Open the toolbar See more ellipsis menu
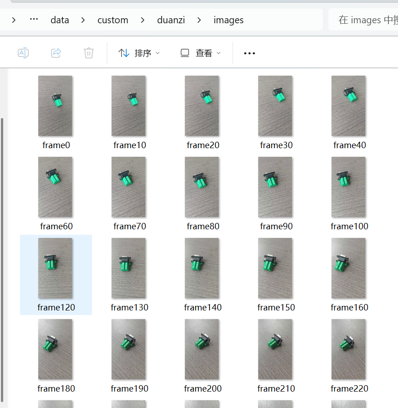 tap(249, 53)
